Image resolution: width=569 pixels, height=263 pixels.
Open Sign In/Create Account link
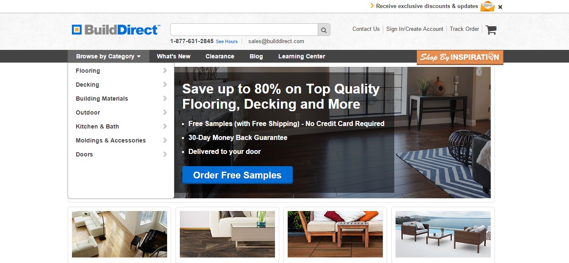click(415, 29)
